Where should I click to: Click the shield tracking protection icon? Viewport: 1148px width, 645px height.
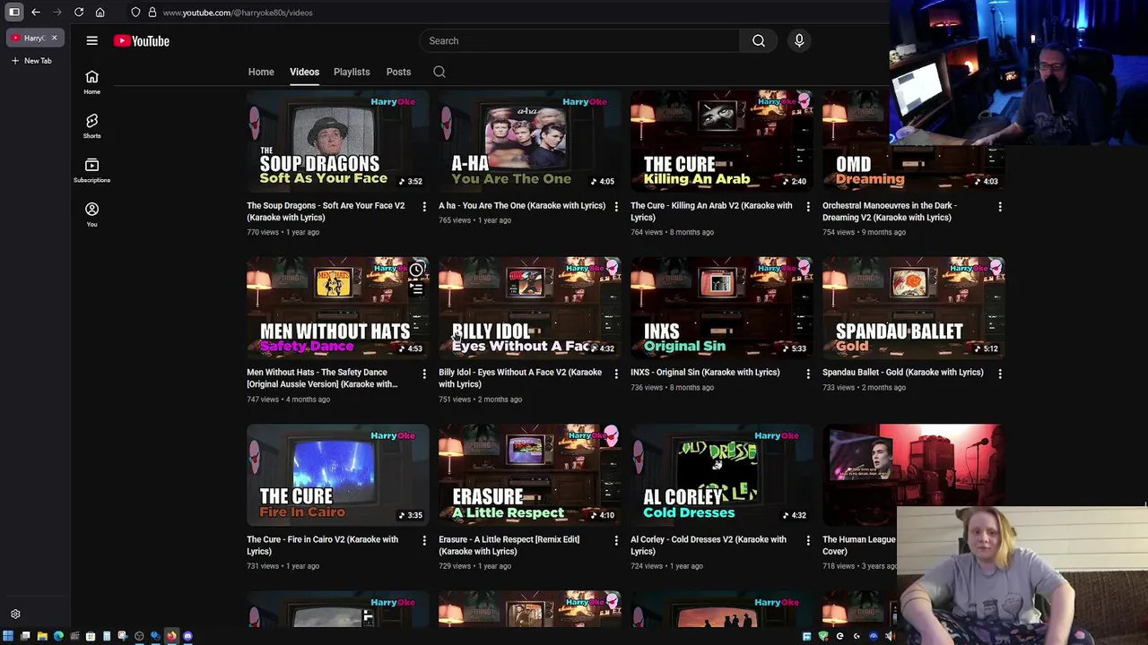tap(135, 13)
